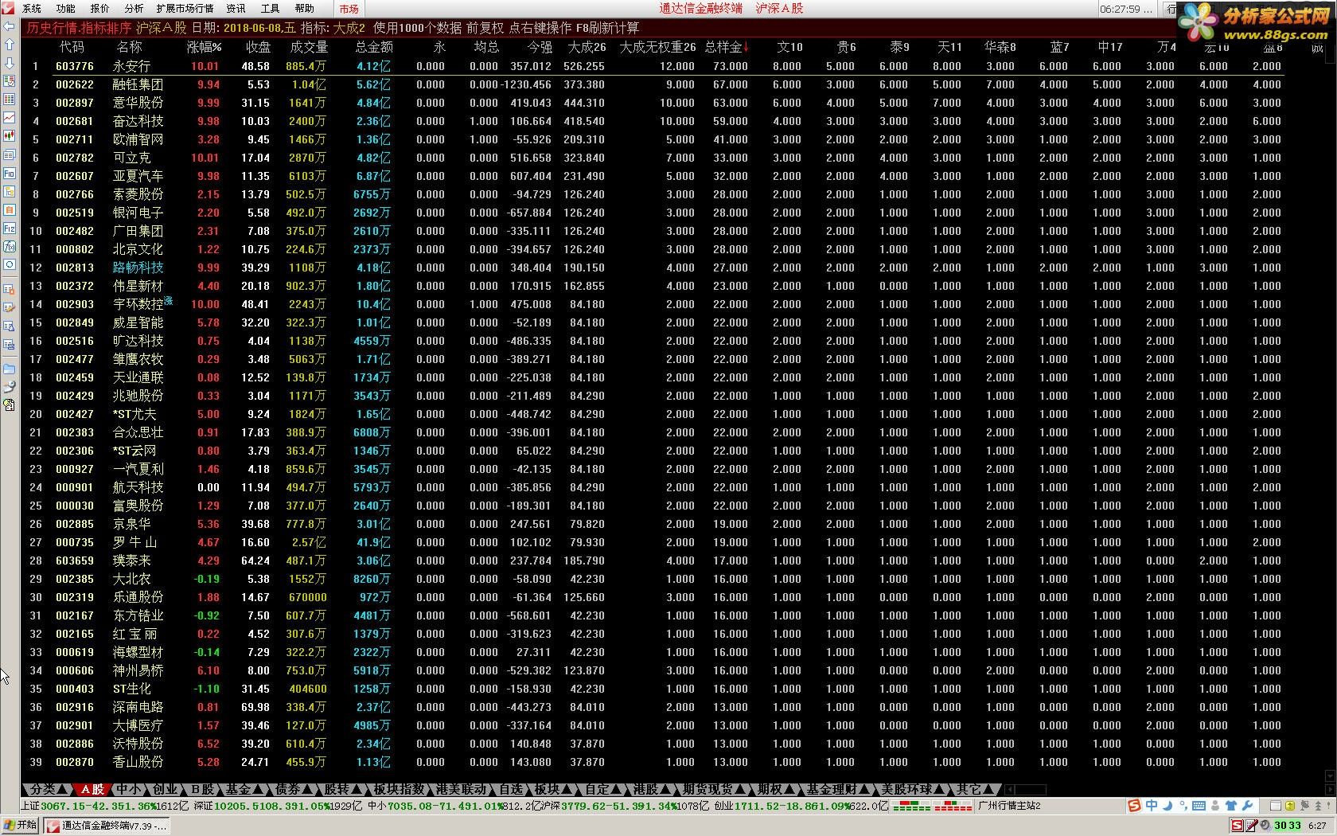Click the line trend chart sidebar icon
This screenshot has height=836, width=1337.
(x=9, y=117)
